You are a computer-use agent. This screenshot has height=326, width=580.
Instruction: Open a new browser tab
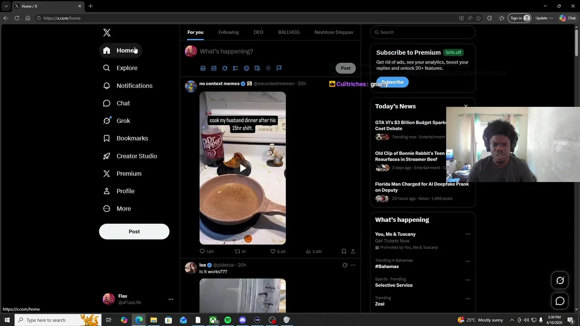(x=91, y=6)
